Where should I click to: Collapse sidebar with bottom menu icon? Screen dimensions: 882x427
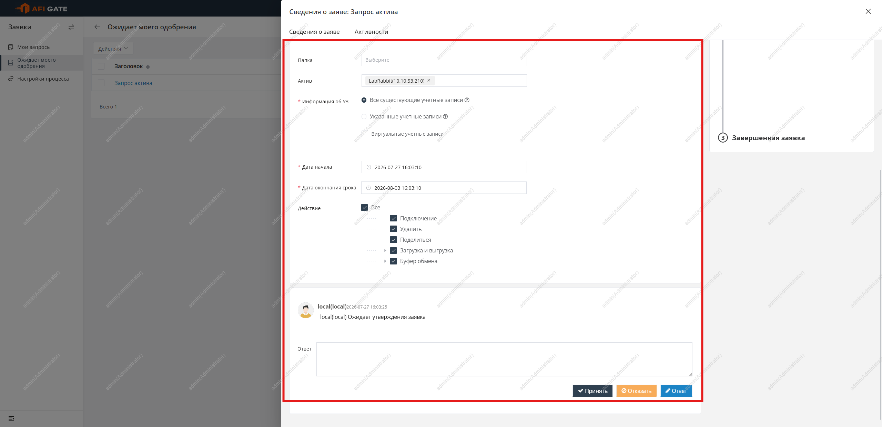tap(11, 419)
